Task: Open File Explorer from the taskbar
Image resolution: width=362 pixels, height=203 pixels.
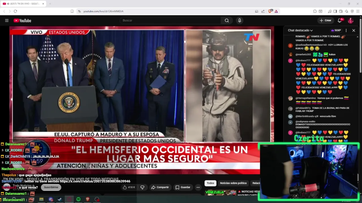Action: point(41,199)
